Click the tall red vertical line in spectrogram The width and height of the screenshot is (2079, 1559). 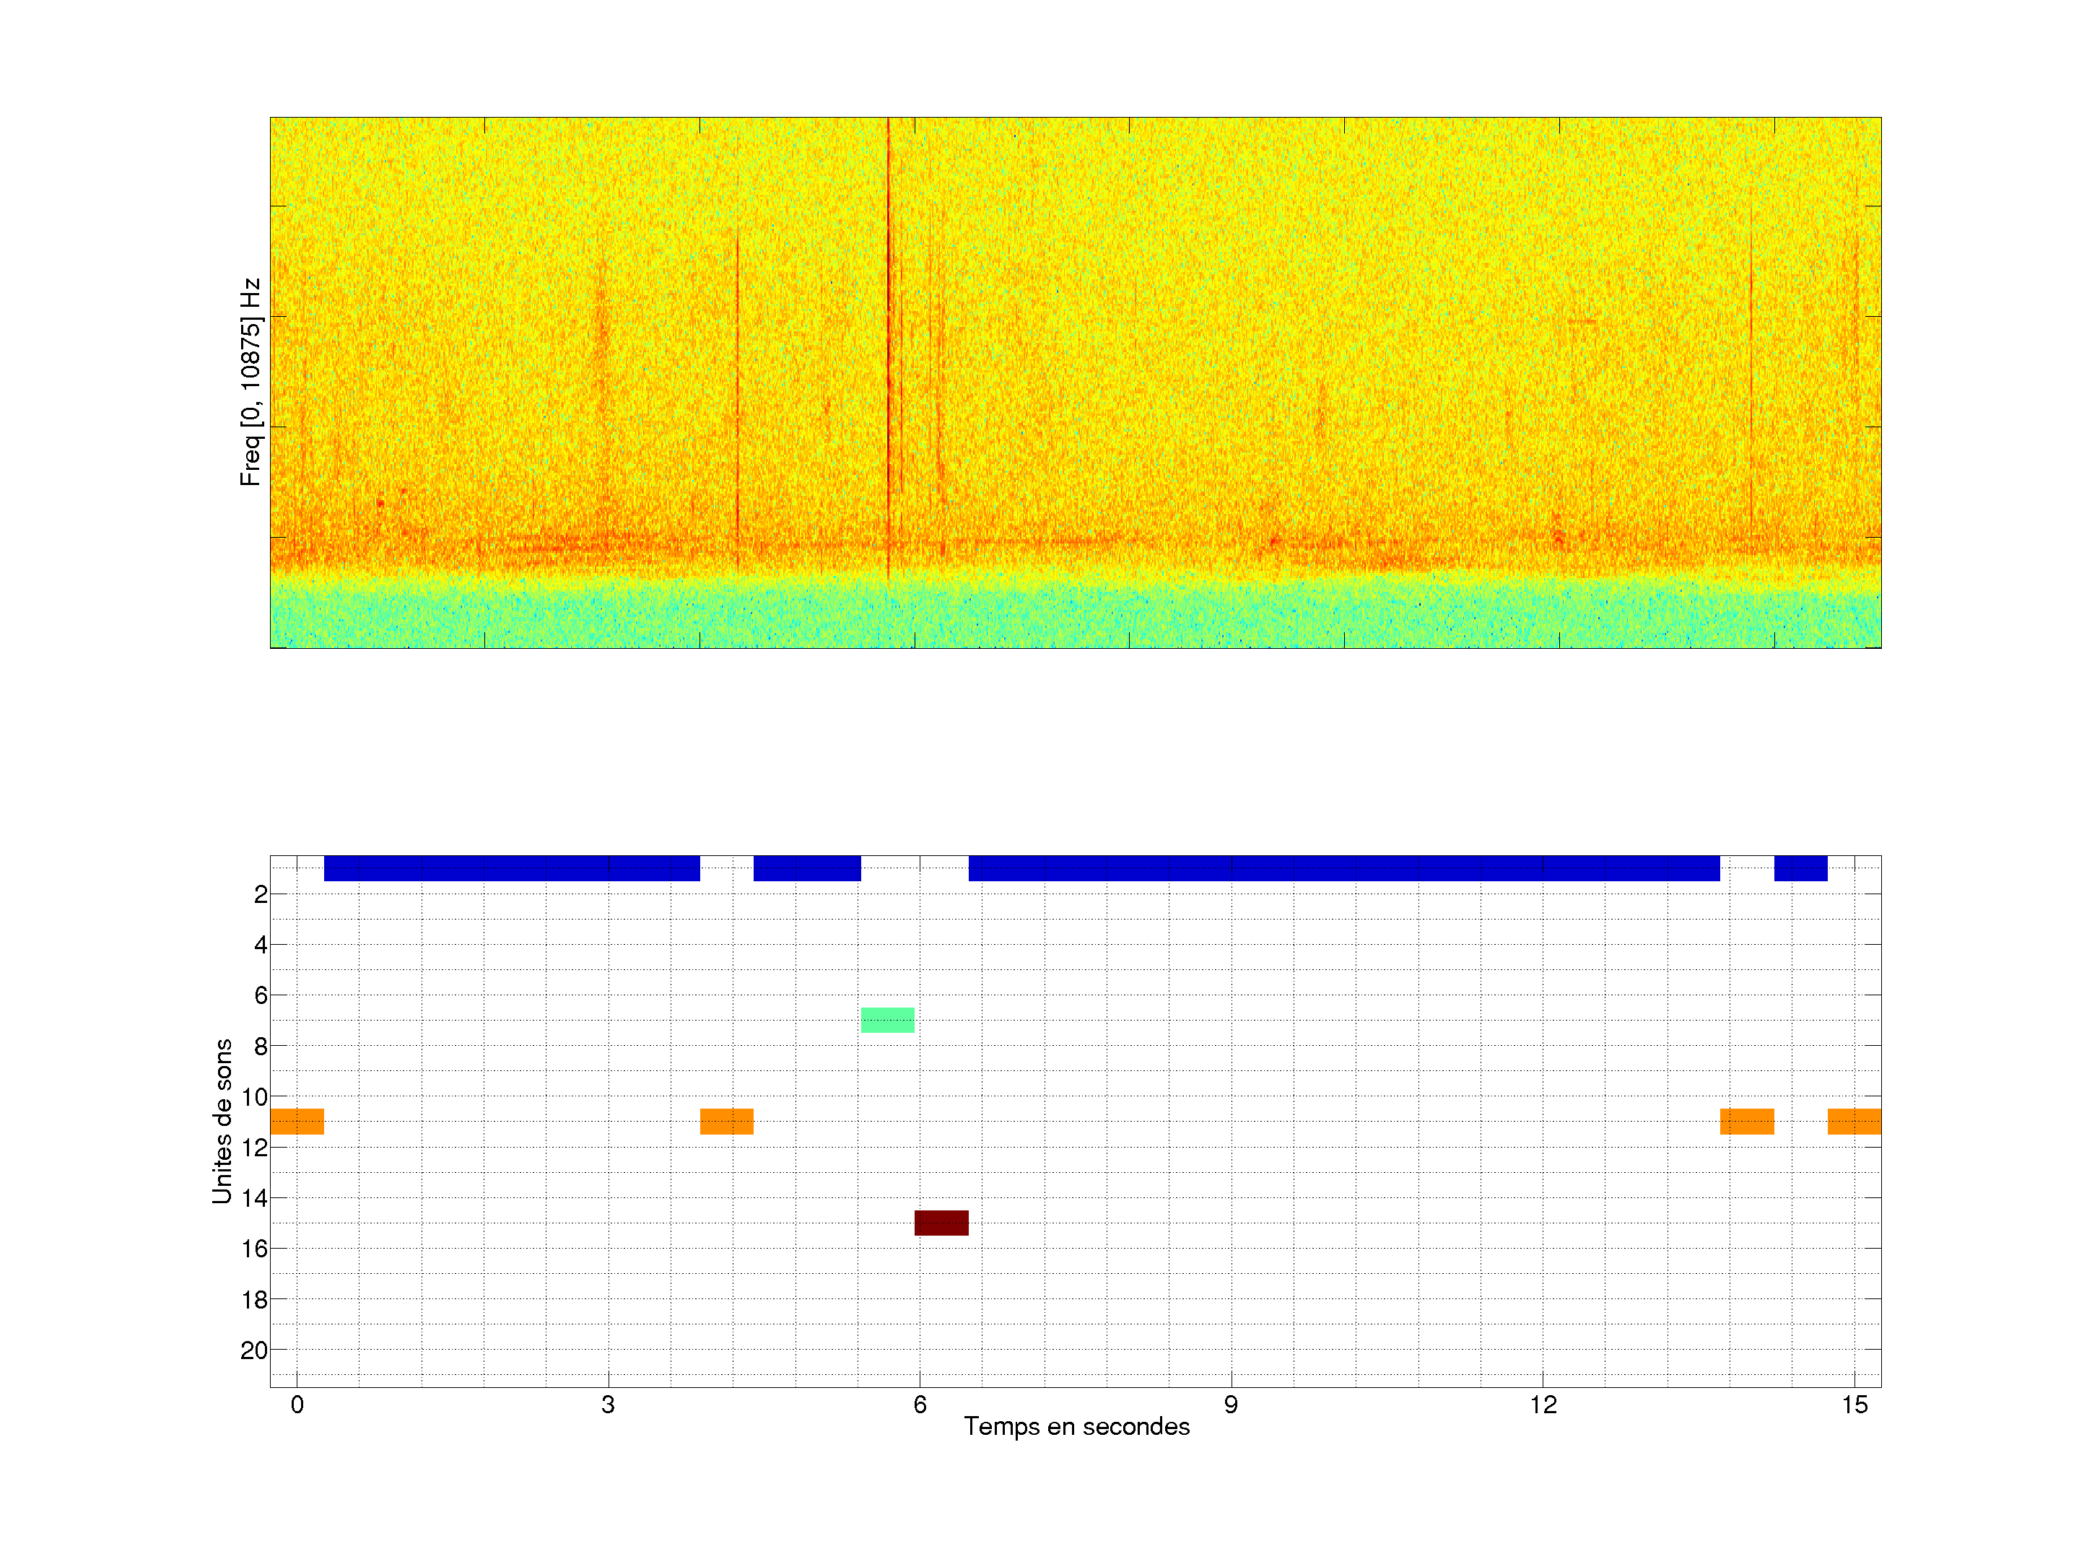(x=888, y=329)
